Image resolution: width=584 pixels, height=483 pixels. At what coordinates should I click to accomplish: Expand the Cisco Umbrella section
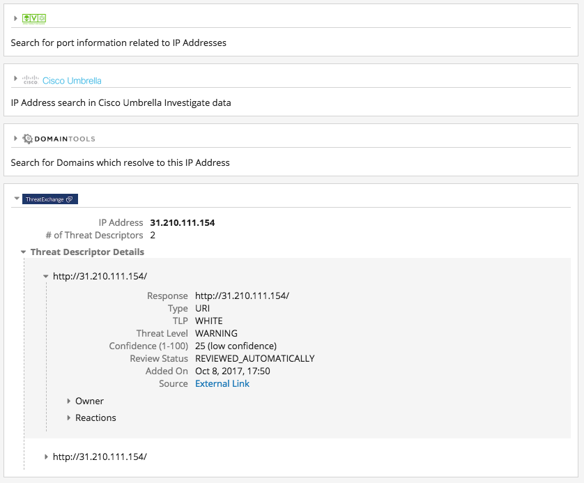15,79
